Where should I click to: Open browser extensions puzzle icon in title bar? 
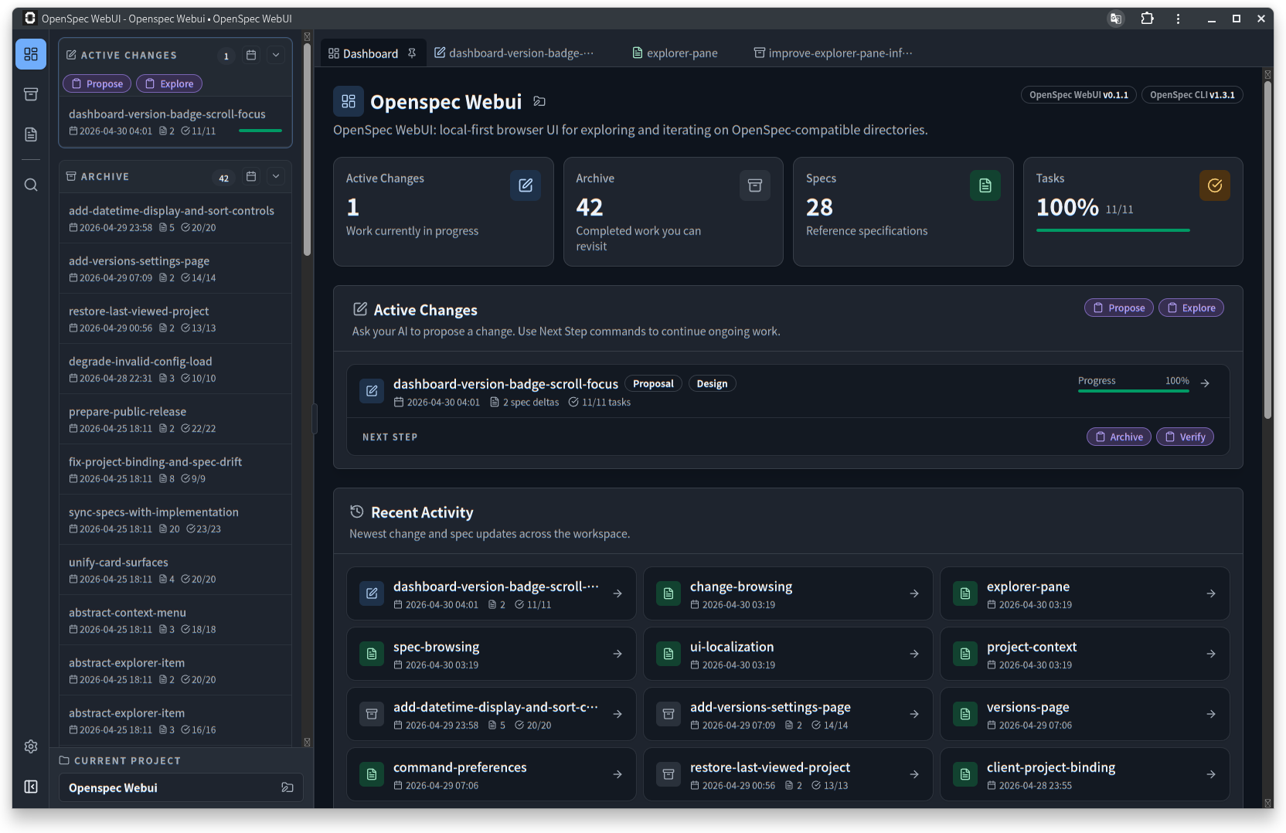pos(1147,19)
